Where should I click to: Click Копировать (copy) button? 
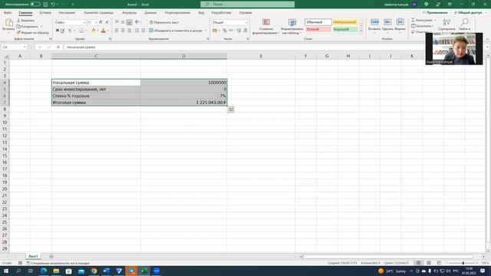click(28, 27)
